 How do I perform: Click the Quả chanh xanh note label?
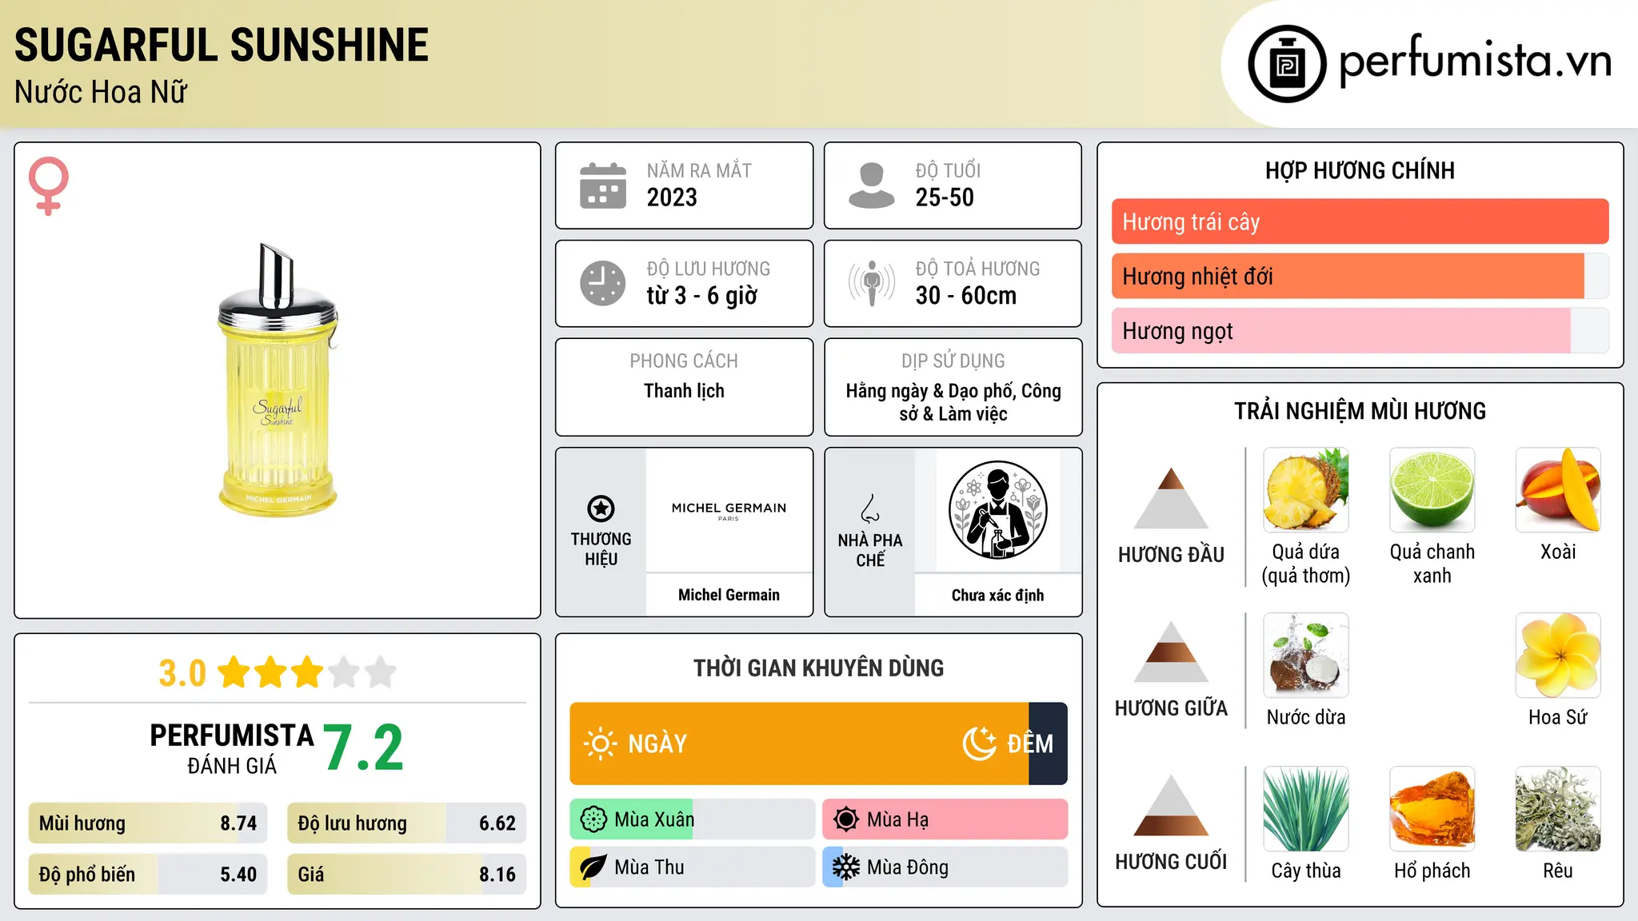pyautogui.click(x=1432, y=564)
